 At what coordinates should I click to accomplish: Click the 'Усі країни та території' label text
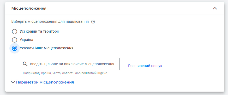pyautogui.click(x=39, y=31)
